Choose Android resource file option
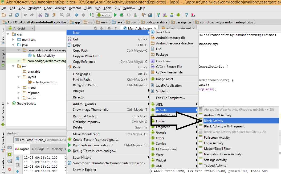This screenshot has height=174, width=281. pos(174,38)
